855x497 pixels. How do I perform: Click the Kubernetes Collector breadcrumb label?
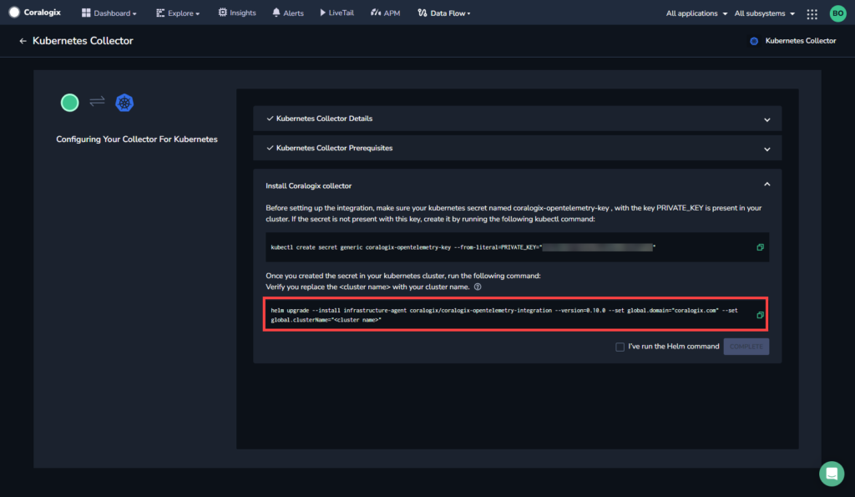coord(800,41)
